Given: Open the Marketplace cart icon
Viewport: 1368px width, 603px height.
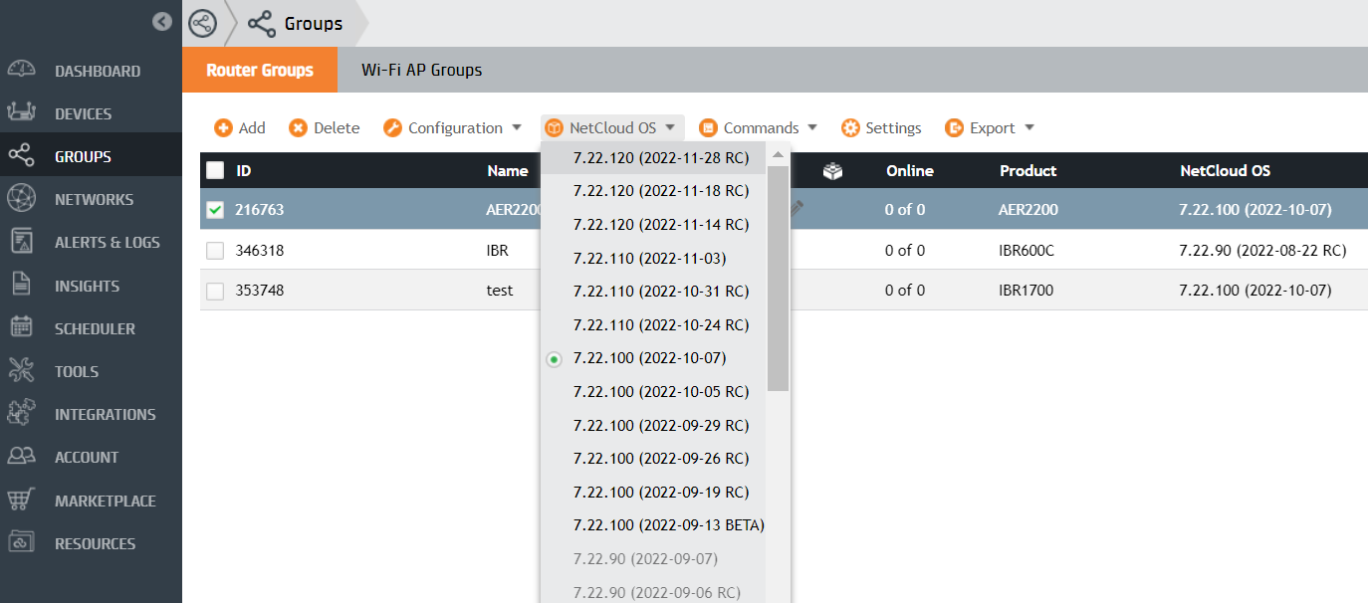Looking at the screenshot, I should (22, 501).
